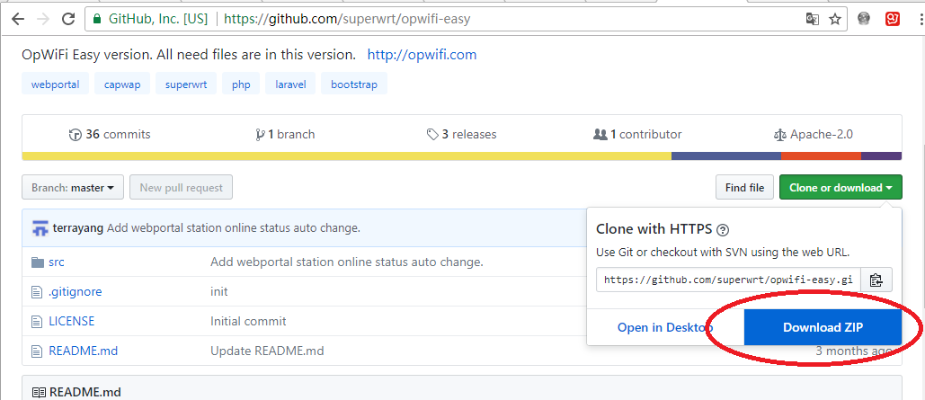
Task: View the 1 contributor page
Action: coord(637,135)
